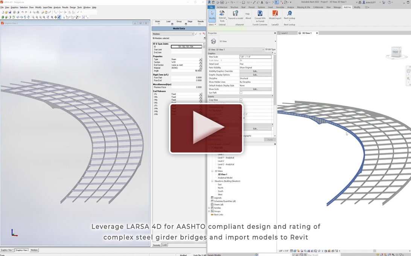Open the External Tools ribbon button
The width and height of the screenshot is (411, 256).
pyautogui.click(x=222, y=16)
